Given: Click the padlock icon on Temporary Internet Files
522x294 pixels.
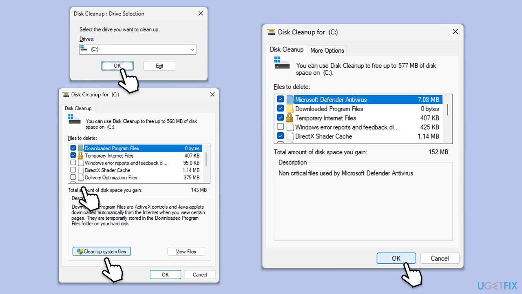Looking at the screenshot, I should (x=289, y=118).
